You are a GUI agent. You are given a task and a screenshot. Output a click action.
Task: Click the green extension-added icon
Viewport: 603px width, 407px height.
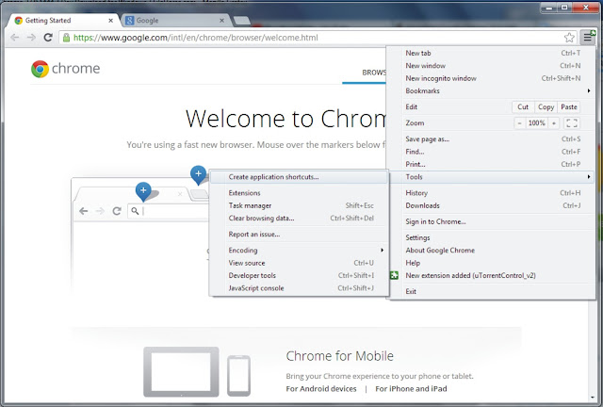(x=394, y=275)
